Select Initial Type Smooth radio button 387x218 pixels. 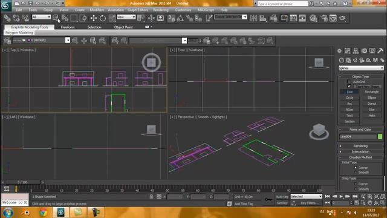point(356,172)
